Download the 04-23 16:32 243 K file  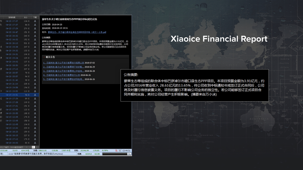pyautogui.click(x=35, y=36)
